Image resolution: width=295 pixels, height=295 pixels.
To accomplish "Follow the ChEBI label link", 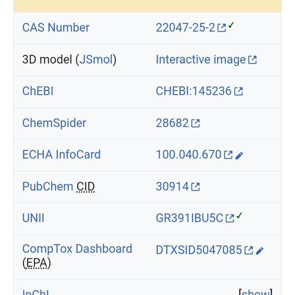I will click(38, 91).
